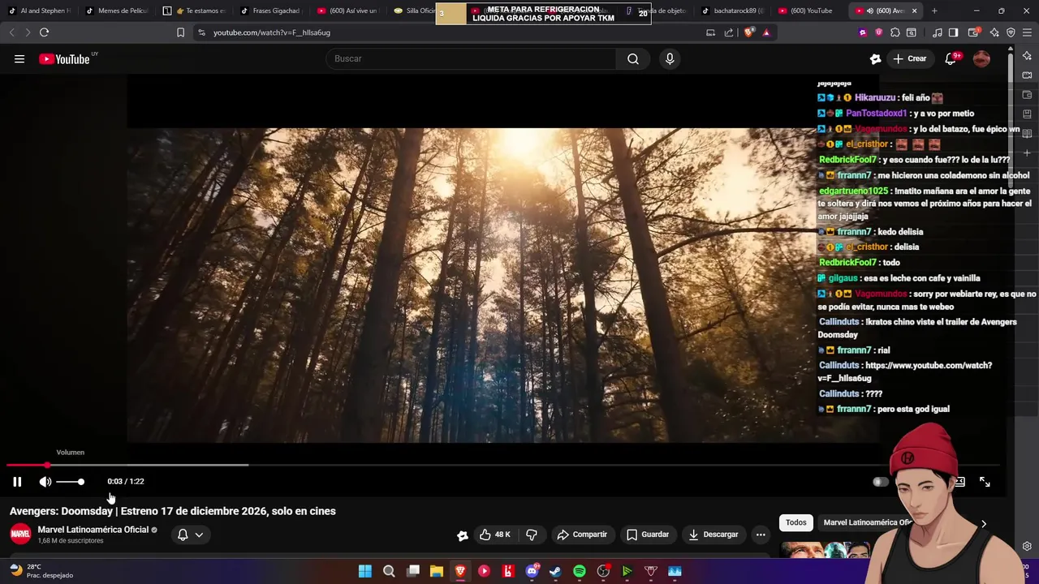Click the Descargar button
The image size is (1039, 584).
pos(714,535)
